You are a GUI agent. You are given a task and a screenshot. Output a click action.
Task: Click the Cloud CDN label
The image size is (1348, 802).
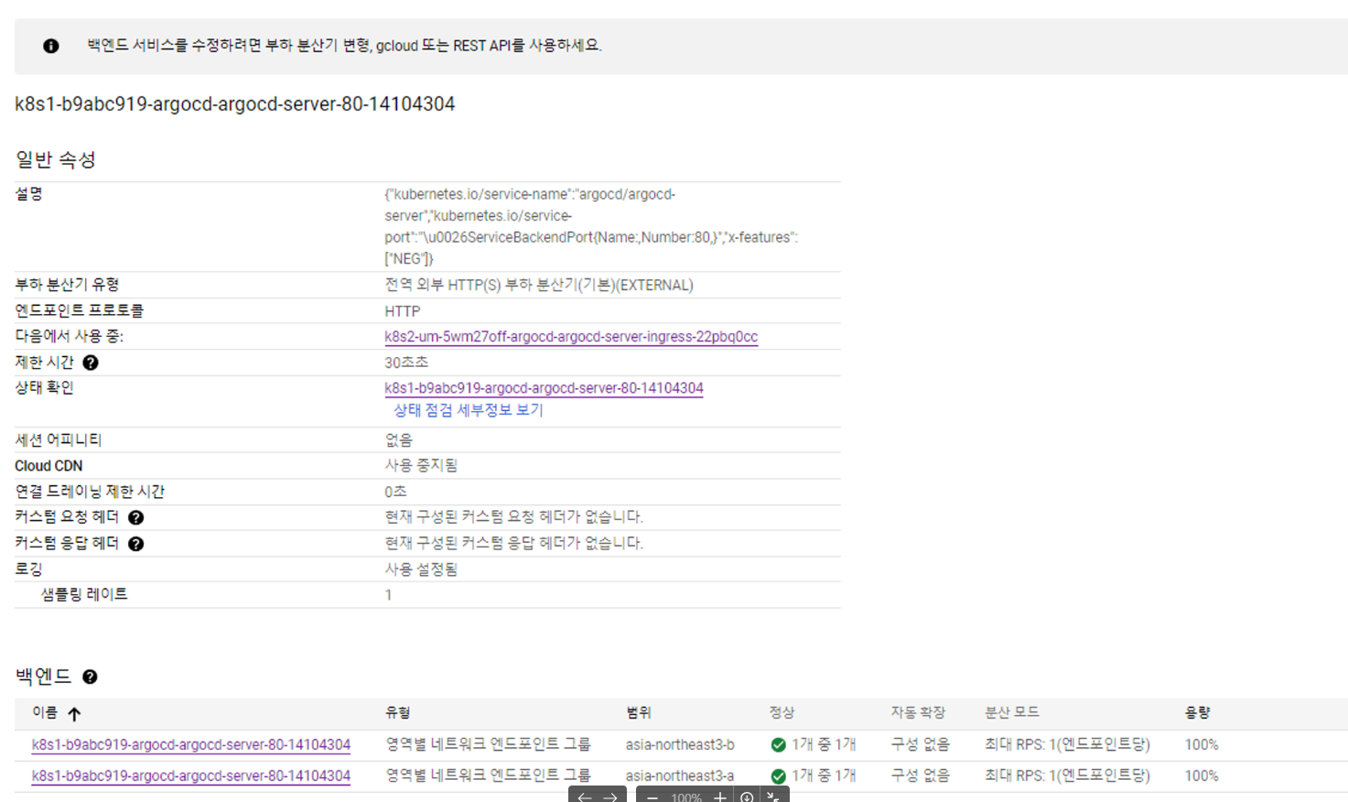49,466
